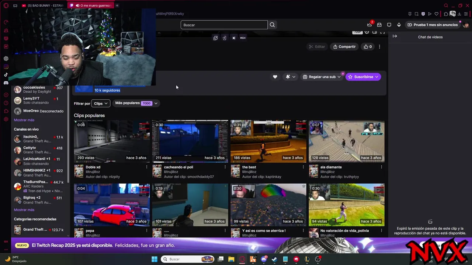Screen dimensions: 472x265
Task: Open Get Bits diamond icon
Action: [399, 25]
